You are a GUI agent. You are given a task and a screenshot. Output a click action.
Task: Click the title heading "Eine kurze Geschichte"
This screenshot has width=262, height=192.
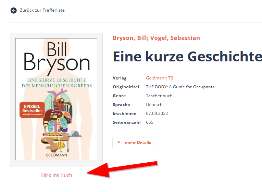187,56
